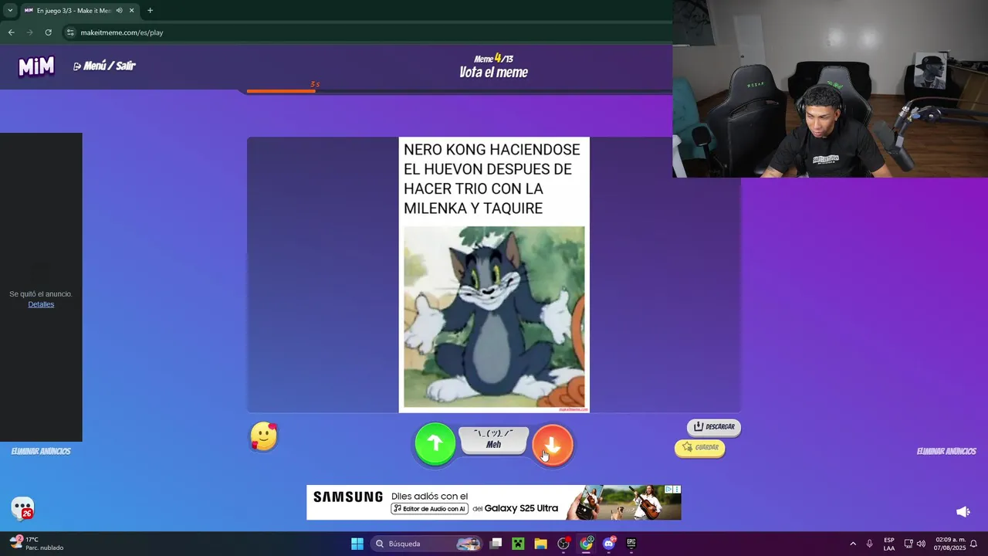The image size is (988, 556).
Task: Open the chat bubble with 26 badge
Action: [22, 508]
